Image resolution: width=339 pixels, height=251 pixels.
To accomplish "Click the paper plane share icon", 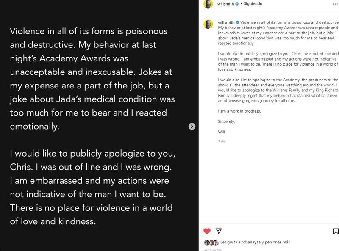I will coord(219,231).
